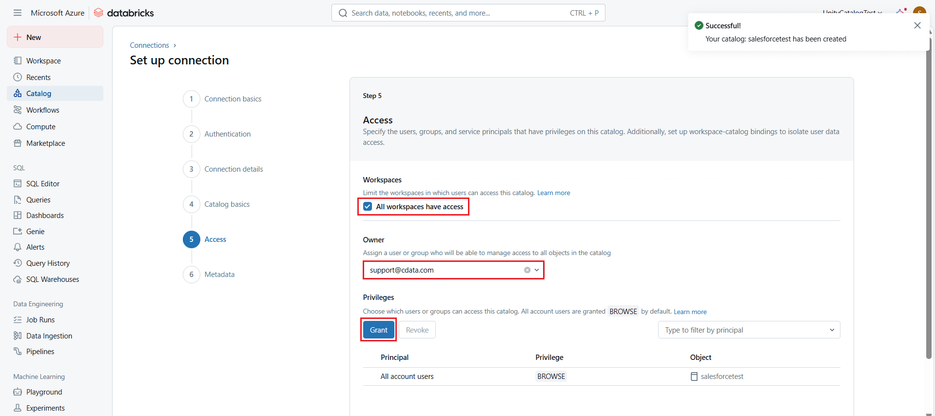This screenshot has height=416, width=935.
Task: Click the BROWSE privilege cell
Action: 551,376
